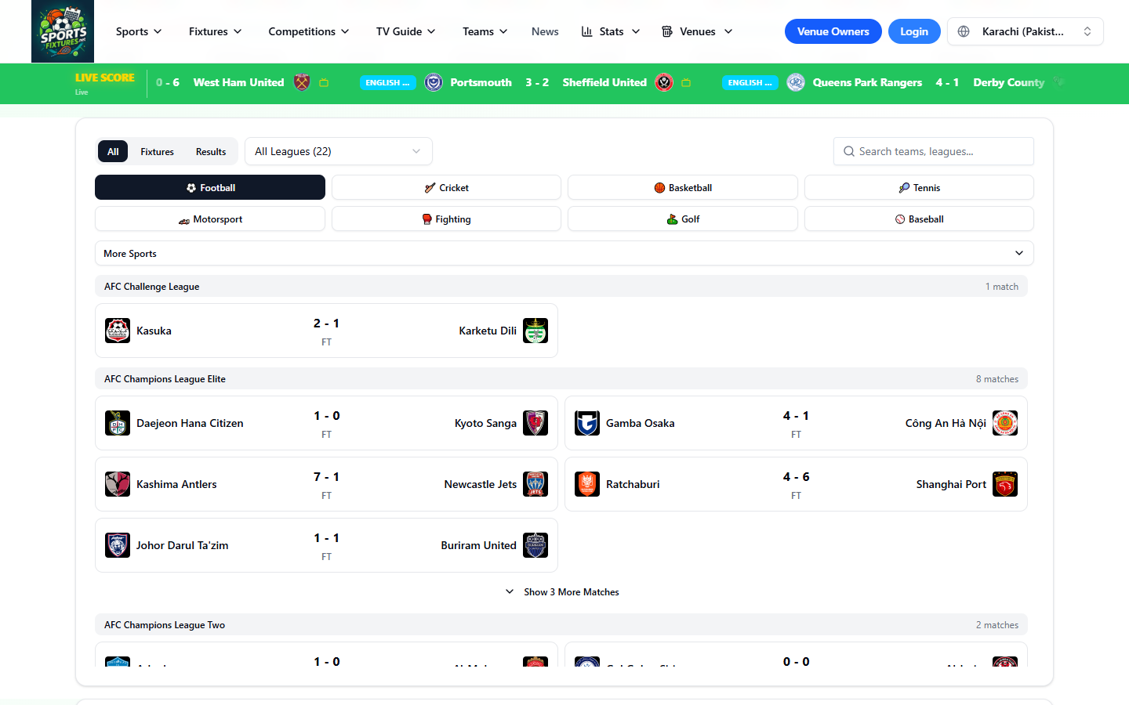Click the Sports Fixtures logo

click(63, 31)
